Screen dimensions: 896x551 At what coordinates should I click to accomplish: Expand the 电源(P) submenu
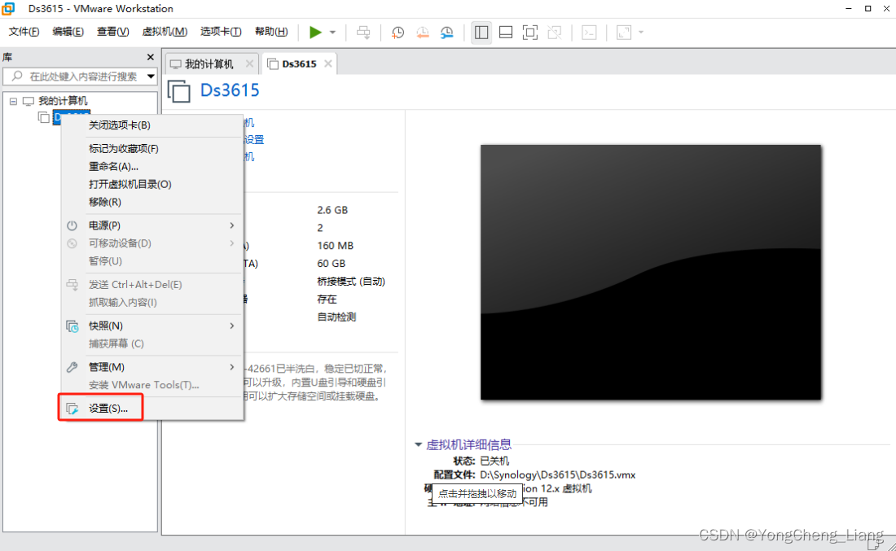click(x=152, y=225)
